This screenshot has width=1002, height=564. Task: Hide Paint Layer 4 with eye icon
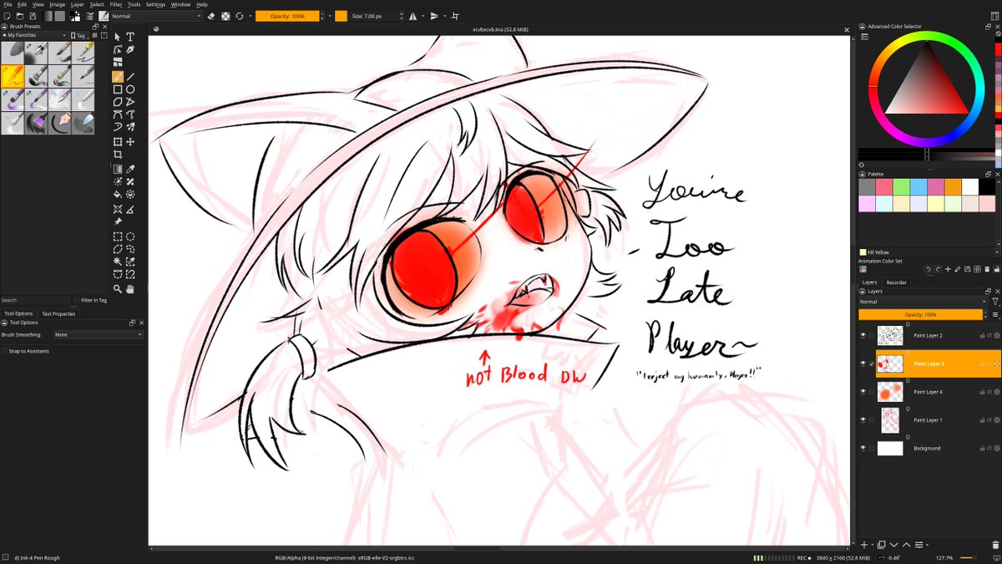863,392
